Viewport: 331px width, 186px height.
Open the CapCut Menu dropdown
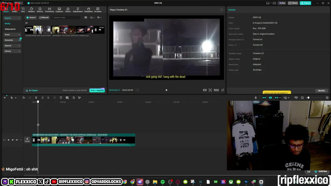[x=19, y=3]
